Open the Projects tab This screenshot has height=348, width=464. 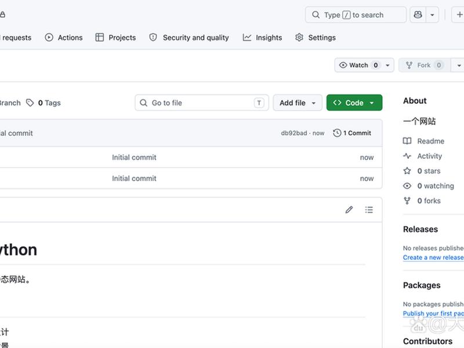click(115, 38)
